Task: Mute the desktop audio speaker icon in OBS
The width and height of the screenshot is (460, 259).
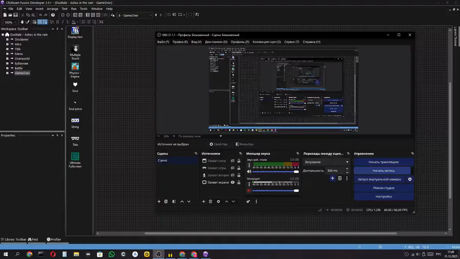Action: (249, 171)
